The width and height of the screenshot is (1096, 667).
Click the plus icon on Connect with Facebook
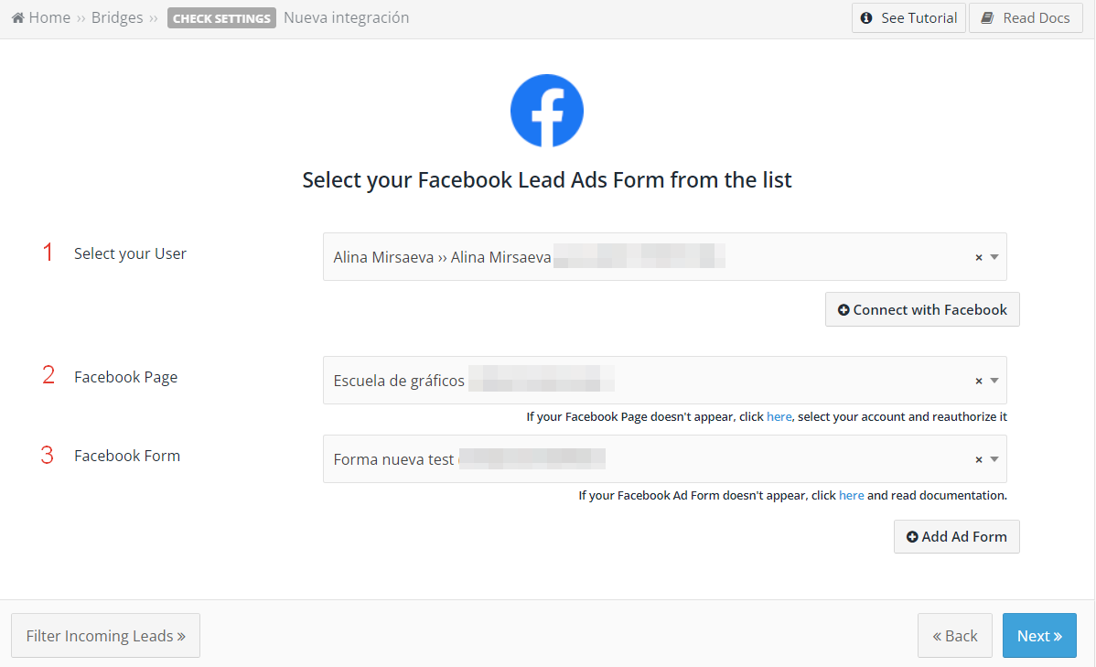point(843,310)
